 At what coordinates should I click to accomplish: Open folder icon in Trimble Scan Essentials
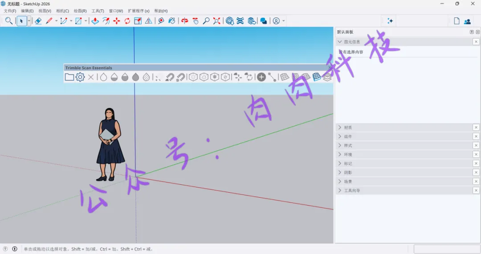click(x=69, y=77)
